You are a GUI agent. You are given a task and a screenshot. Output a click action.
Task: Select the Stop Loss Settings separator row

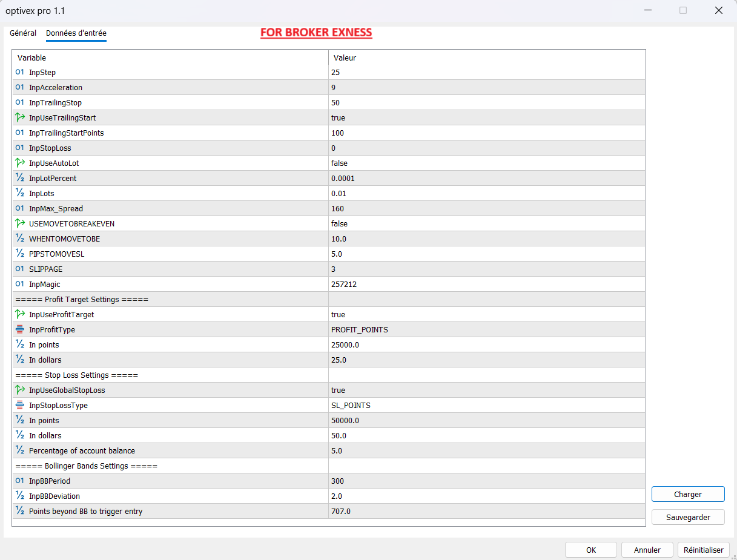click(x=329, y=375)
